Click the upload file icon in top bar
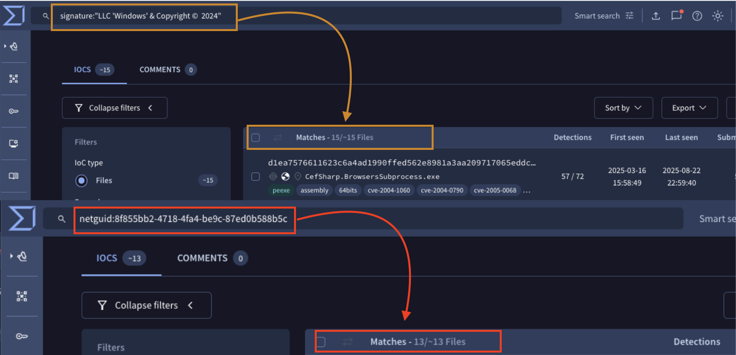This screenshot has height=355, width=736. tap(656, 16)
